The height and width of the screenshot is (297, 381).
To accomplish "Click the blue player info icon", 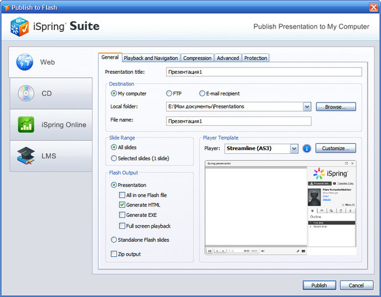I will point(307,148).
